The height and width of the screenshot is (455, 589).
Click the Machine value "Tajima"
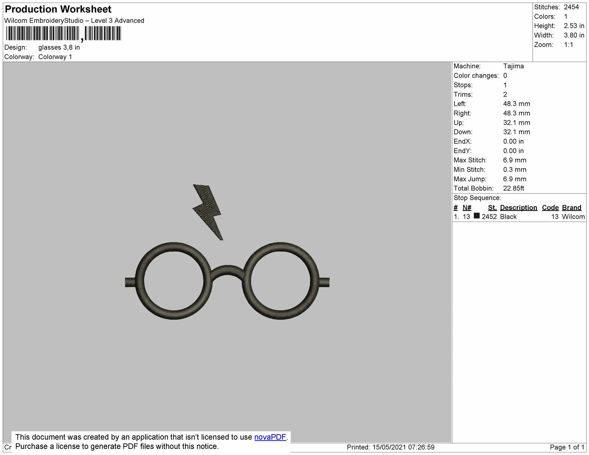pos(514,66)
